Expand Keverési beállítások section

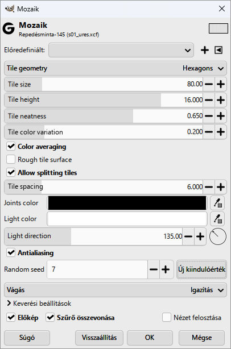(x=39, y=304)
